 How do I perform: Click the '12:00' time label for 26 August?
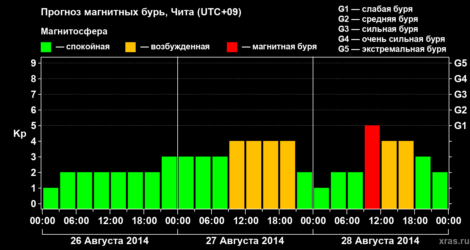click(x=110, y=221)
